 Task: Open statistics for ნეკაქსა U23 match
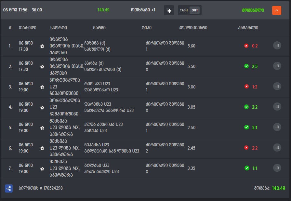(277, 148)
